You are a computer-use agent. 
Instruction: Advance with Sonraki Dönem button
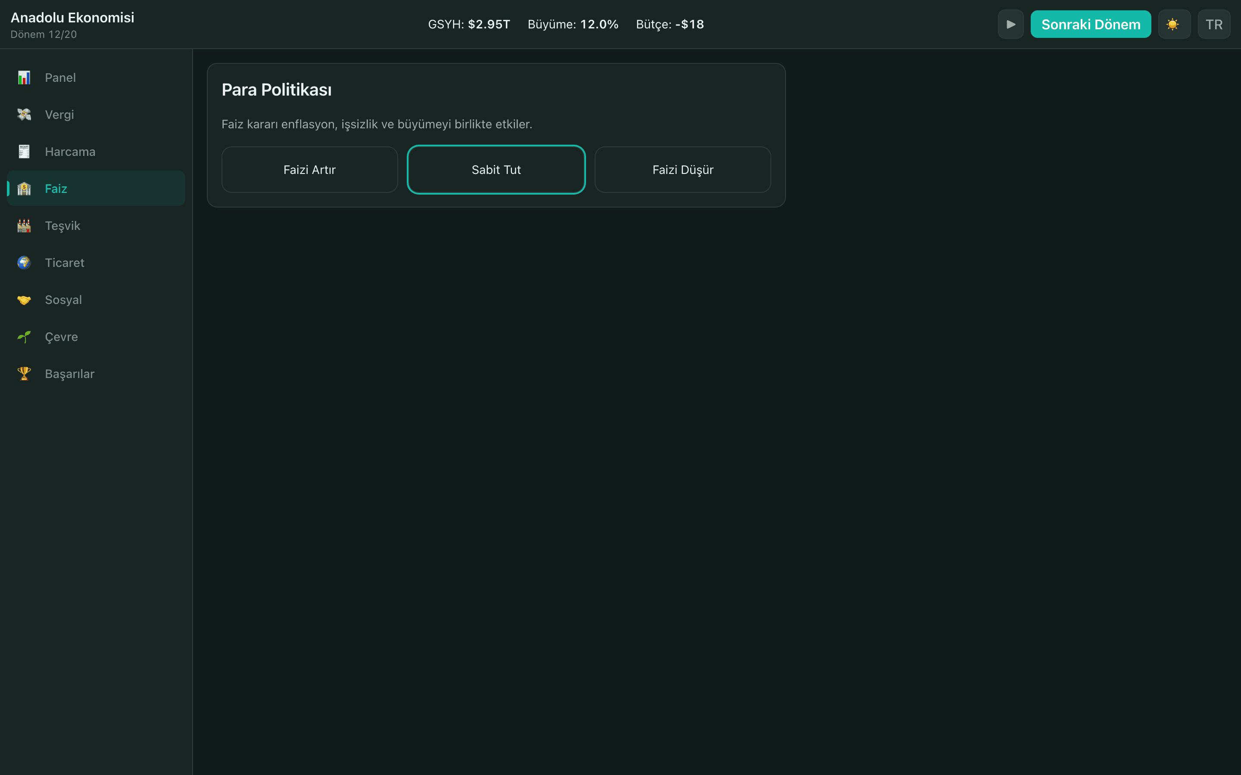pyautogui.click(x=1091, y=24)
